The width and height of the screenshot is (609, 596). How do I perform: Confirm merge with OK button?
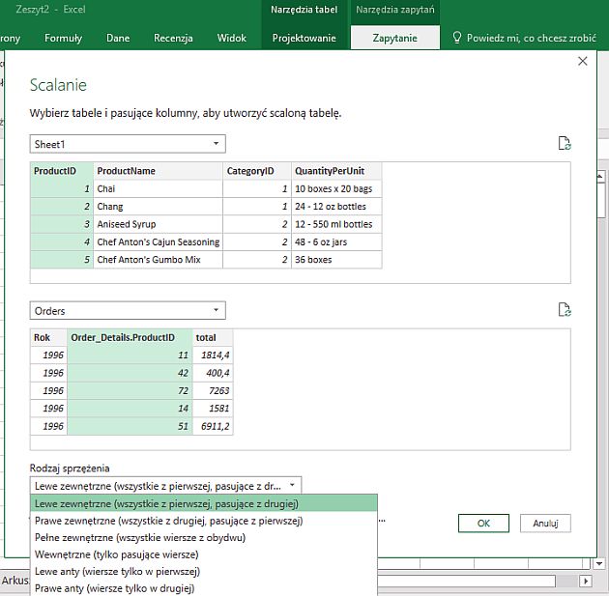tap(483, 523)
